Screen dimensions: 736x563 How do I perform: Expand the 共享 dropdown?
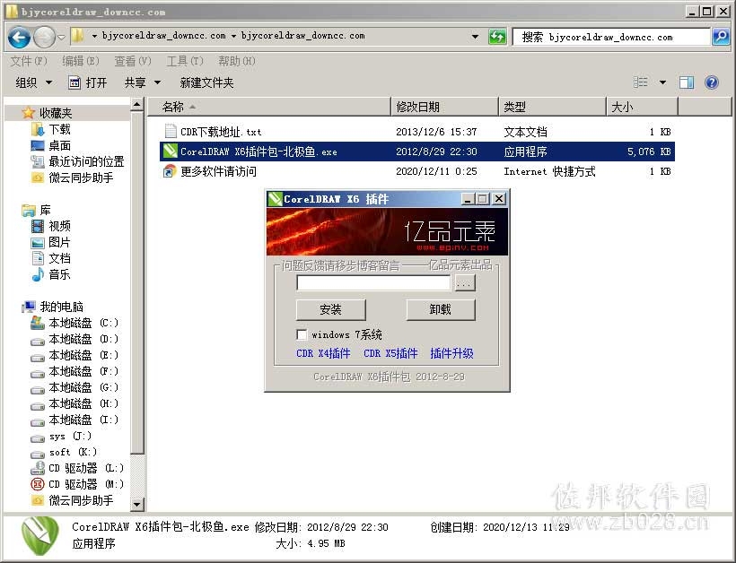[143, 82]
